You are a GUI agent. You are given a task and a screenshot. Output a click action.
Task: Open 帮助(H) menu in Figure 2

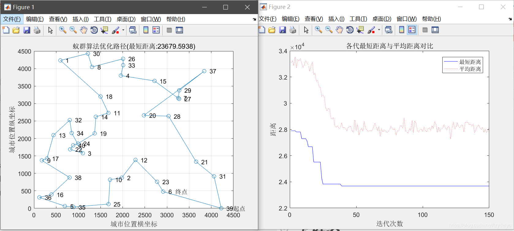(432, 19)
